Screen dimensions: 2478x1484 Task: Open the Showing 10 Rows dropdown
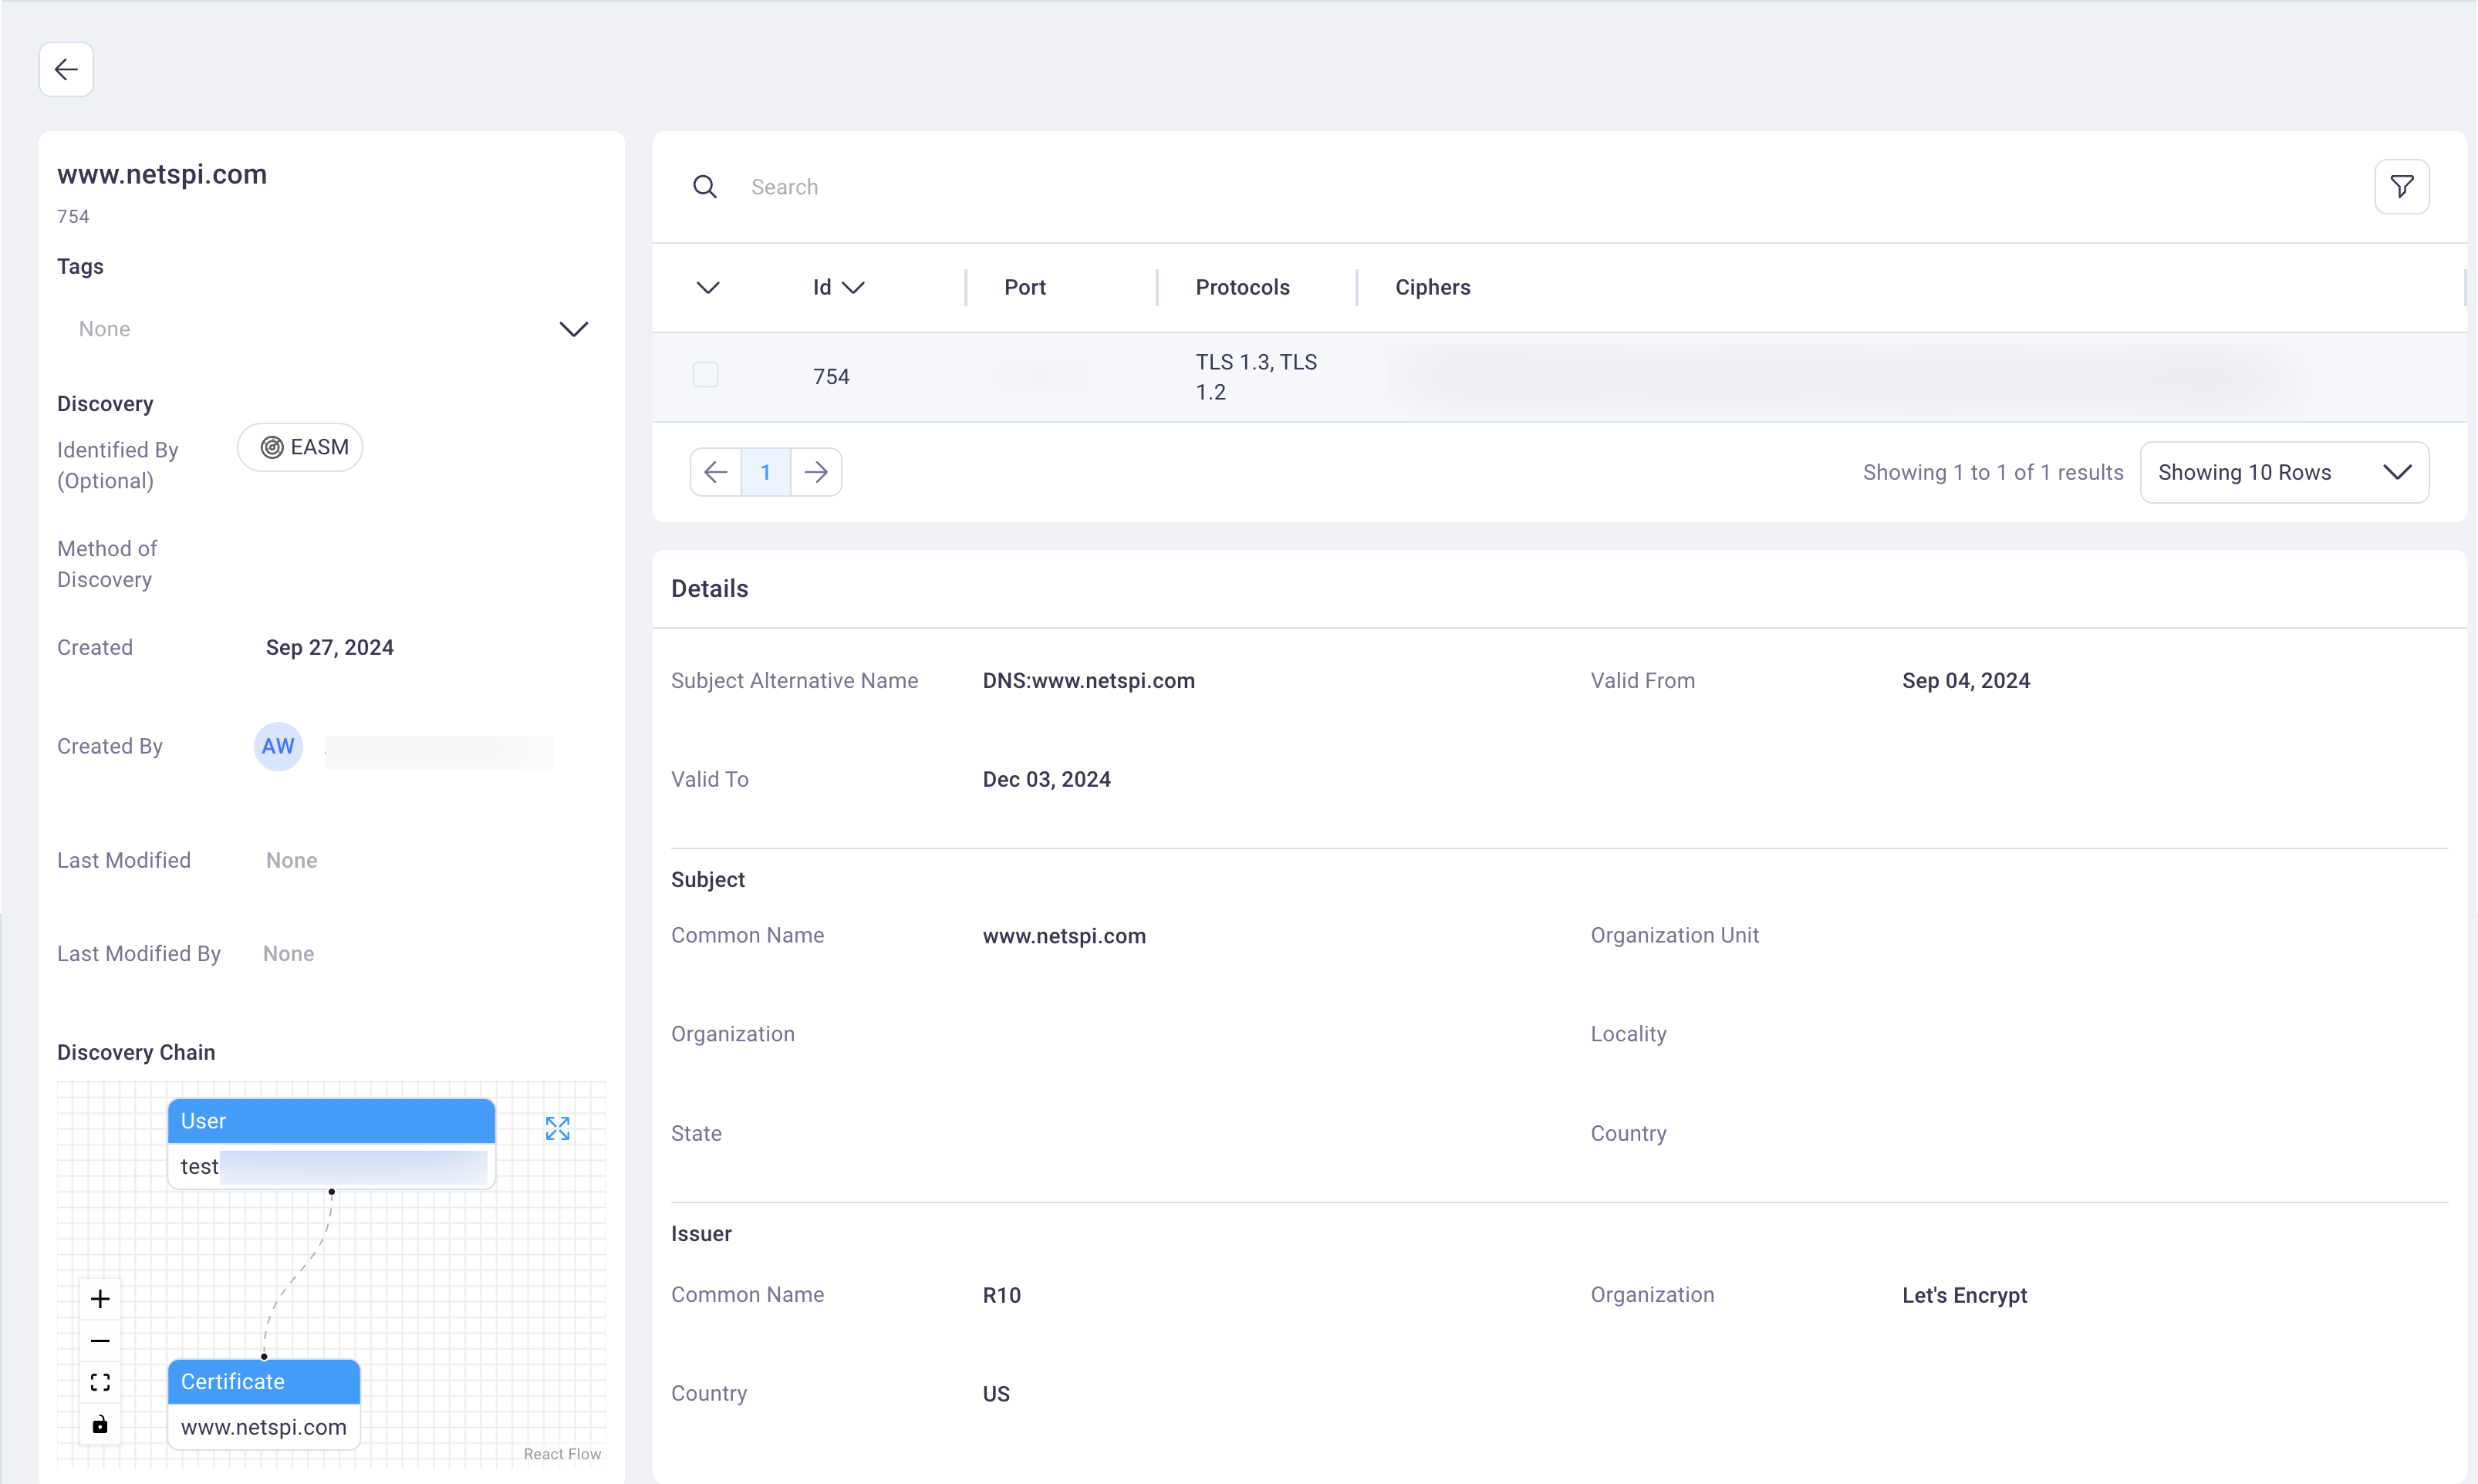tap(2285, 472)
